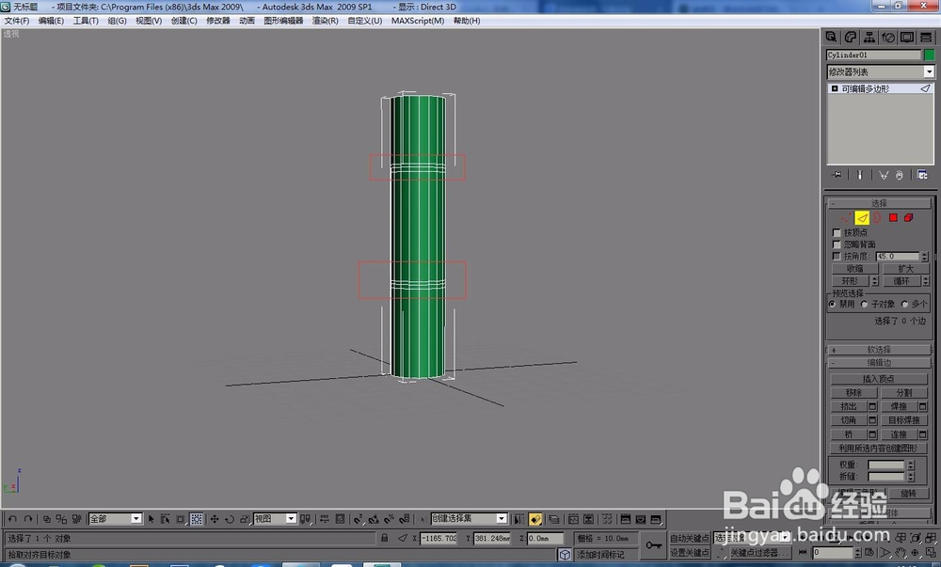Enable the 按顶点 checkbox
The width and height of the screenshot is (941, 567).
[837, 232]
